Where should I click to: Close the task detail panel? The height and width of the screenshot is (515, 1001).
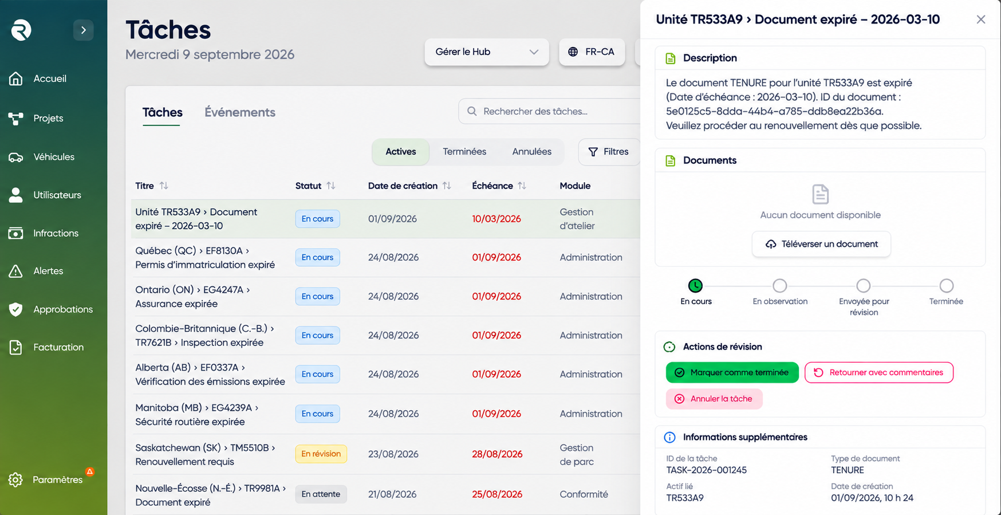click(981, 19)
